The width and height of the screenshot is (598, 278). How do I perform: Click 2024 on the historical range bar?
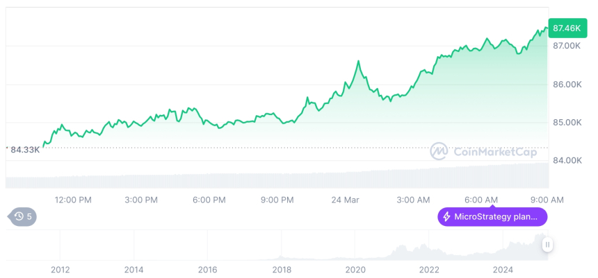[503, 270]
